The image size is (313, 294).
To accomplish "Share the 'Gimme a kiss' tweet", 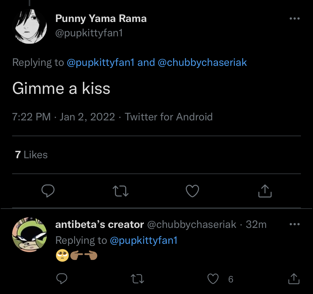I will point(265,191).
